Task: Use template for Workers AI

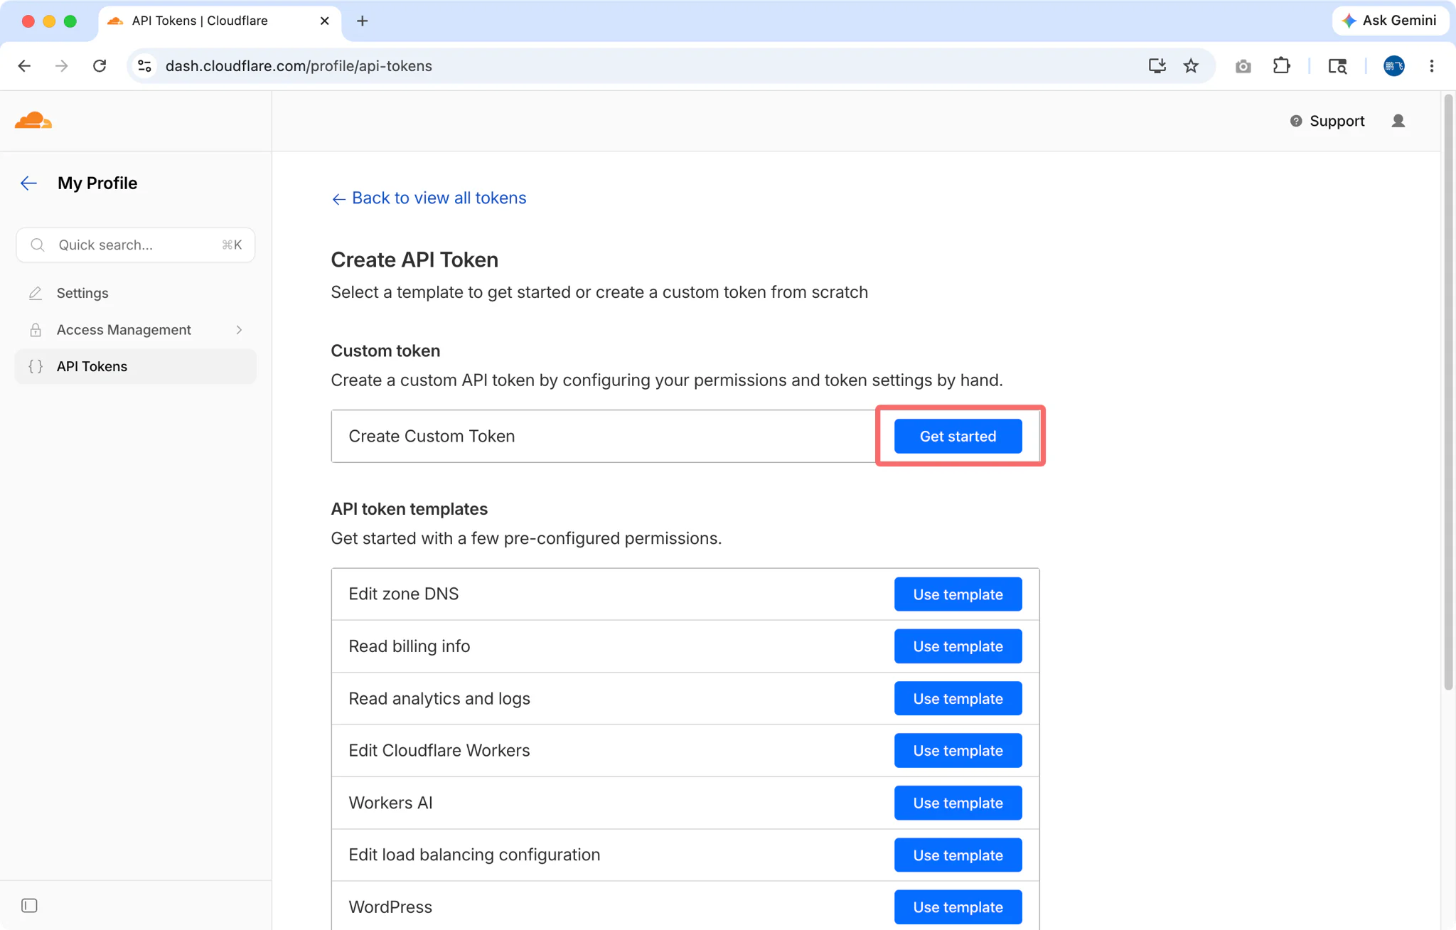Action: click(958, 803)
